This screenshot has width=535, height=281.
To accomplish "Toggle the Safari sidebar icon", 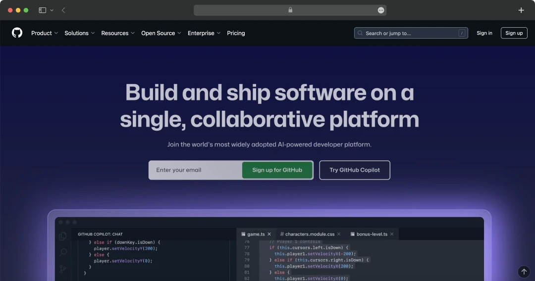I will pos(42,10).
